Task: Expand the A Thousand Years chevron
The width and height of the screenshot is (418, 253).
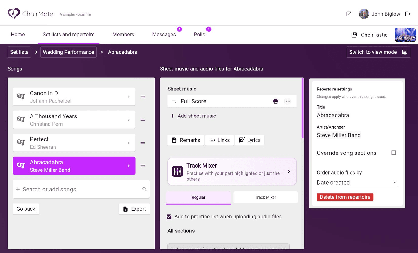Action: pyautogui.click(x=128, y=120)
